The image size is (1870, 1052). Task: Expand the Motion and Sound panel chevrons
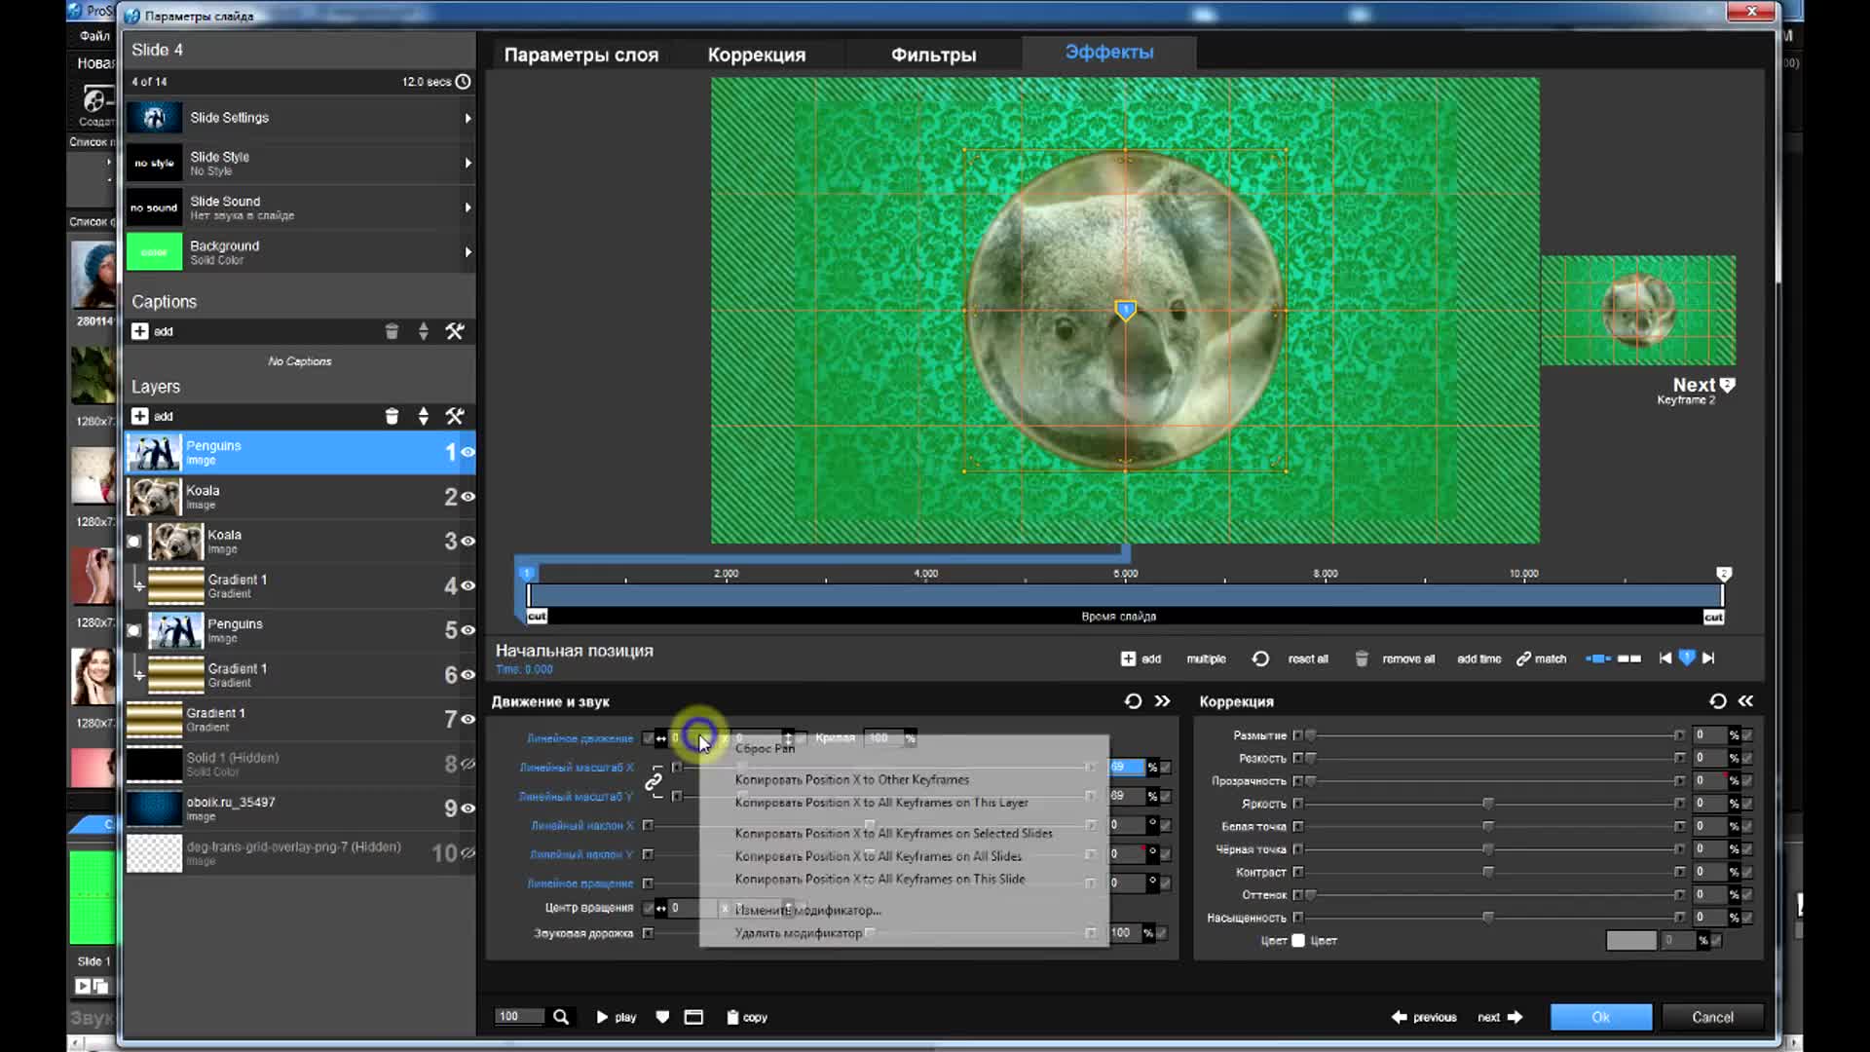[1163, 701]
